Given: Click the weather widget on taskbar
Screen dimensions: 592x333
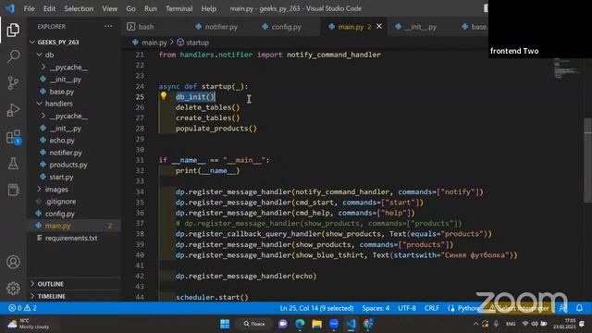Looking at the screenshot, I should (x=29, y=324).
